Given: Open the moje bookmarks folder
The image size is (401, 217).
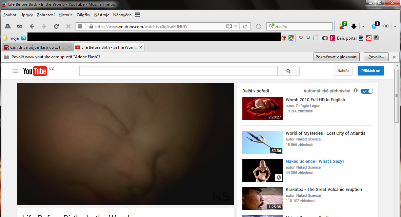Looking at the screenshot, I should (x=11, y=38).
